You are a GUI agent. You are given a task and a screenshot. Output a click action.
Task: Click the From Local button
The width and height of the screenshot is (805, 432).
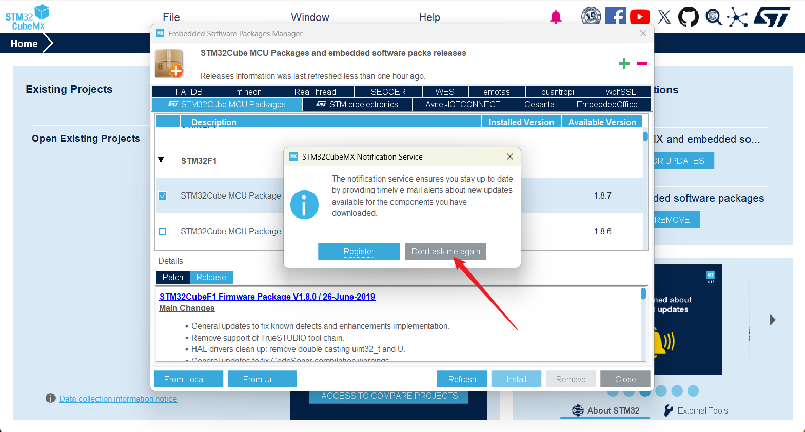(x=188, y=379)
